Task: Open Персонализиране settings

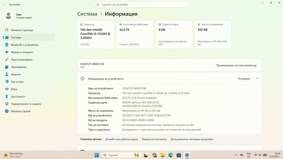Action: [x=29, y=60]
